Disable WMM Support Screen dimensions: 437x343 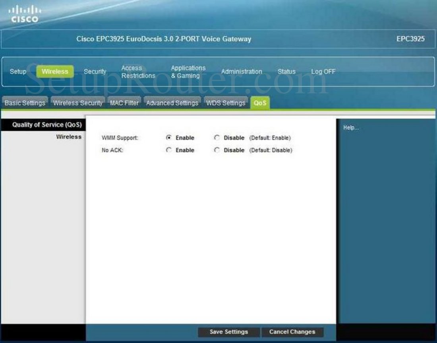[217, 138]
